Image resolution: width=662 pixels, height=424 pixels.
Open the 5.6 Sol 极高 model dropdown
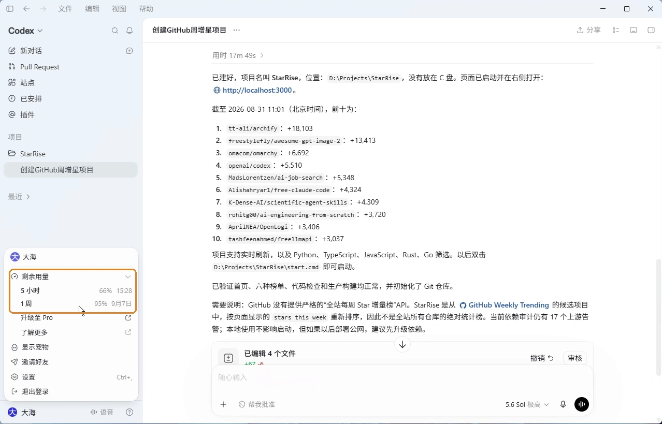point(527,405)
